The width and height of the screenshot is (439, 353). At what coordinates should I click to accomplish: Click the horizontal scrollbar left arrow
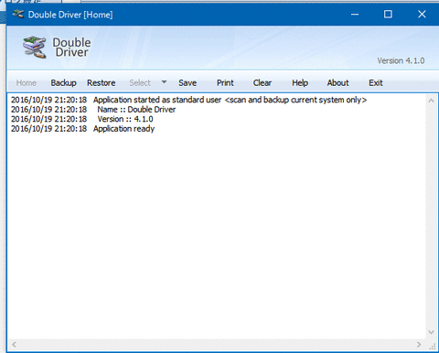pos(14,345)
